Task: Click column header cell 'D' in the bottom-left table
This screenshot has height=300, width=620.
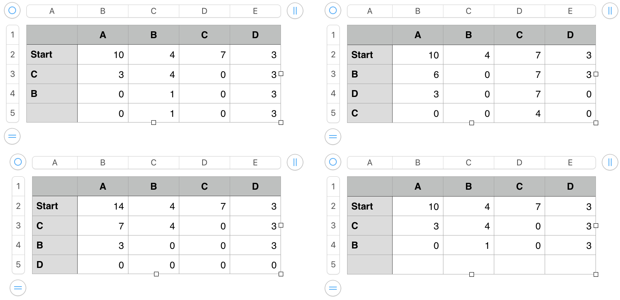Action: point(255,186)
